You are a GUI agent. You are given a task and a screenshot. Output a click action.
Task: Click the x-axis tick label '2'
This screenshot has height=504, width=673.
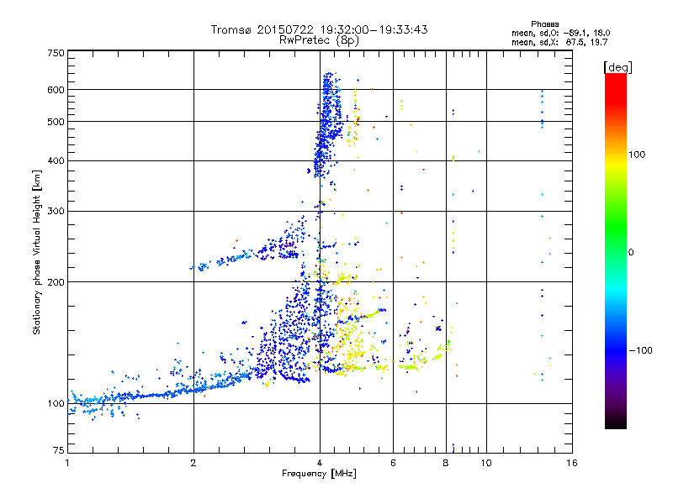coord(193,463)
